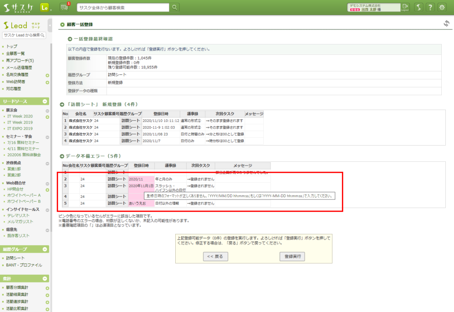The image size is (454, 312).
Task: Collapse the リードソース section
Action: [45, 102]
